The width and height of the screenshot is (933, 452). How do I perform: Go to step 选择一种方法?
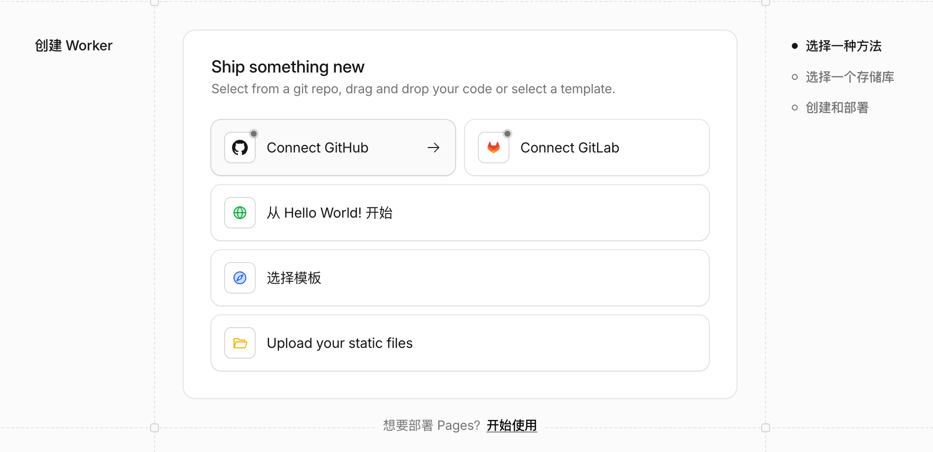click(x=844, y=46)
